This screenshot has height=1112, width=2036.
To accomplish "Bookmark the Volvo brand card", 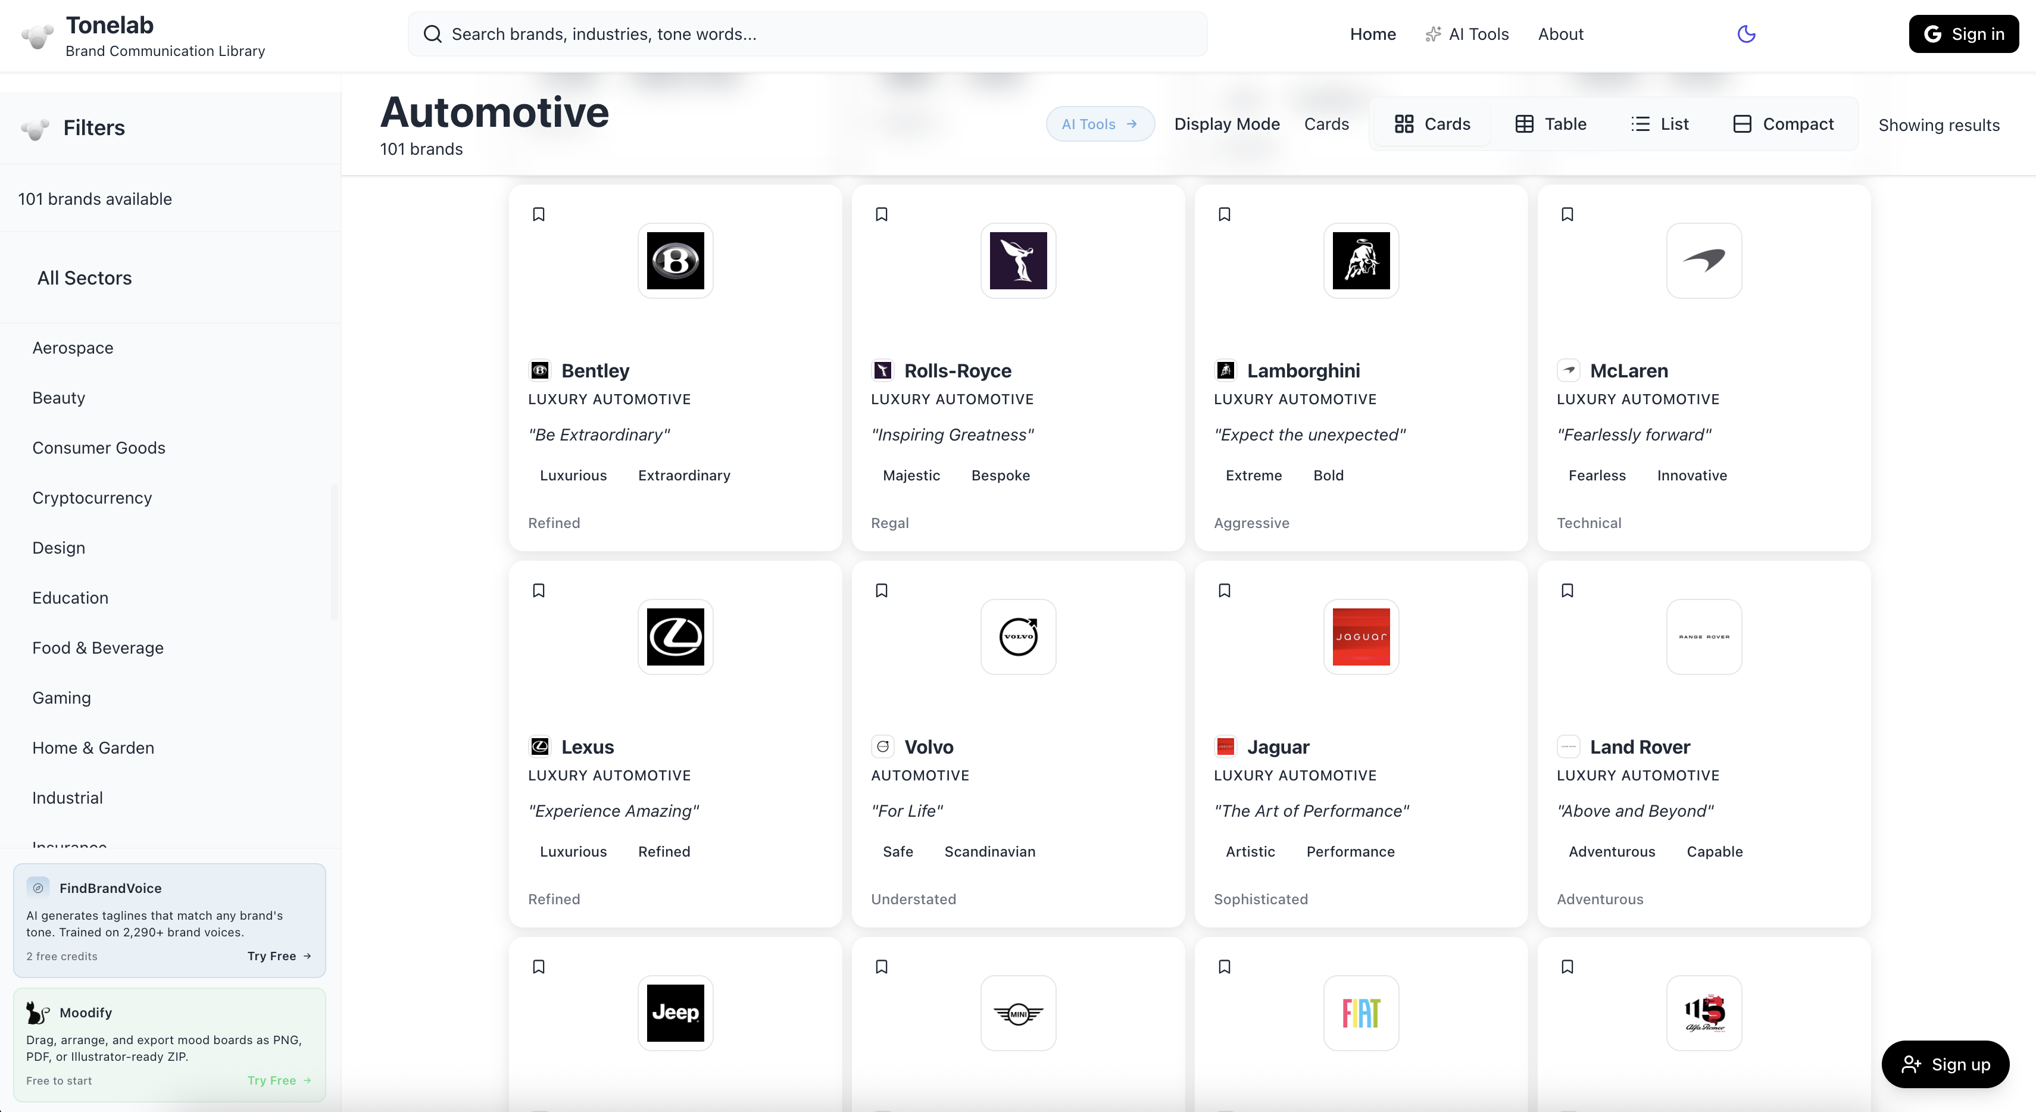I will click(882, 591).
